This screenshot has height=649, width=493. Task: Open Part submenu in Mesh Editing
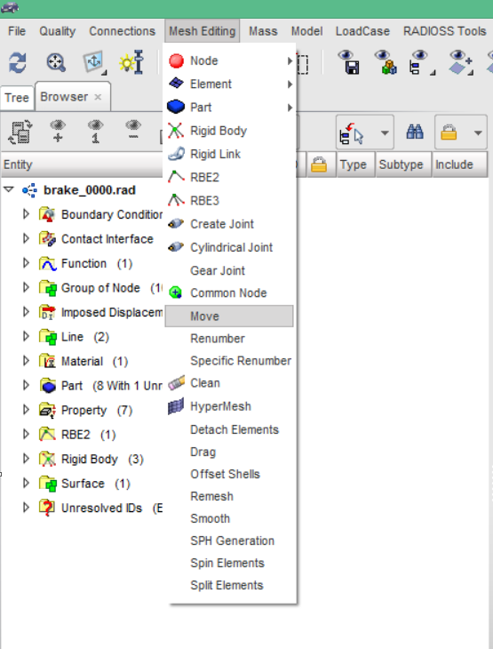tap(230, 108)
